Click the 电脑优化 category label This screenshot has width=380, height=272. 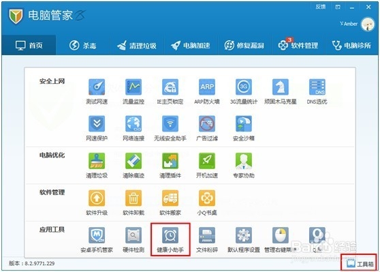pos(52,155)
